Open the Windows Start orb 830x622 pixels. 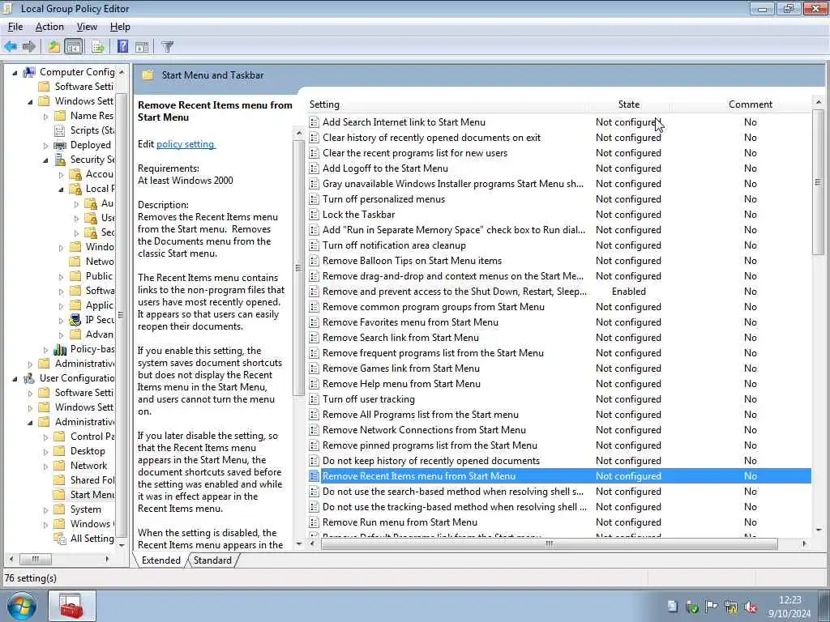22,606
